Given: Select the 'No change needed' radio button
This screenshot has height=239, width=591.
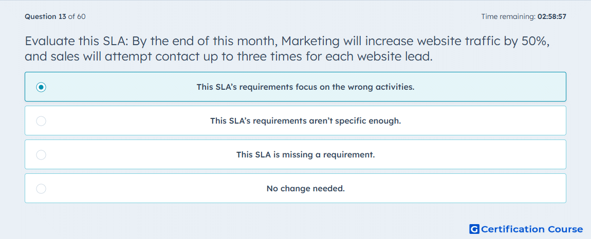Looking at the screenshot, I should pyautogui.click(x=41, y=189).
